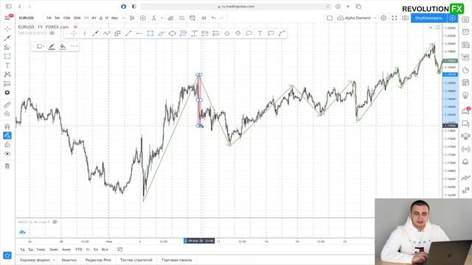The height and width of the screenshot is (265, 472).
Task: Open chart settings gear icon
Action: [x=383, y=18]
